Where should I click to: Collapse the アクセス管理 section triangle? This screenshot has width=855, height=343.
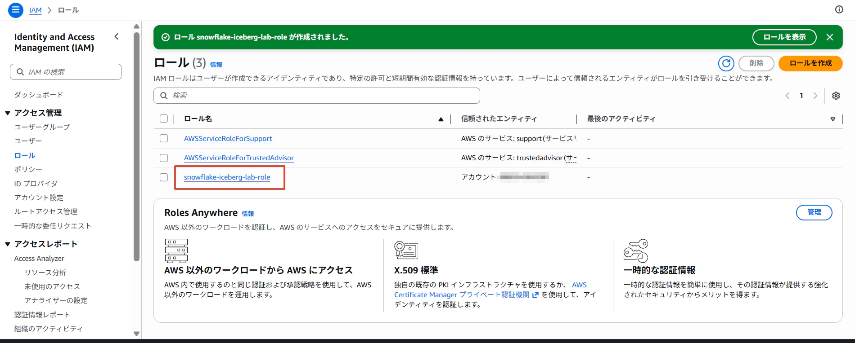click(x=8, y=113)
